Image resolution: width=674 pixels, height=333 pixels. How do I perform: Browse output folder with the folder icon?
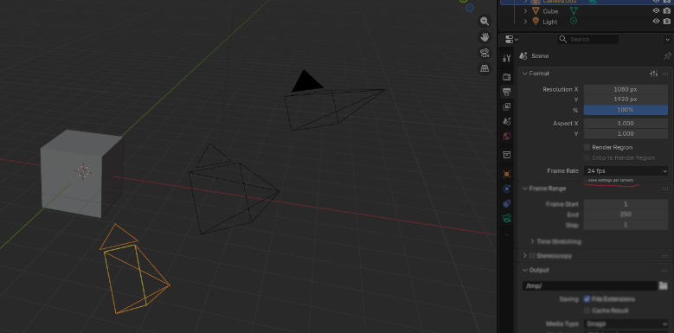point(664,285)
